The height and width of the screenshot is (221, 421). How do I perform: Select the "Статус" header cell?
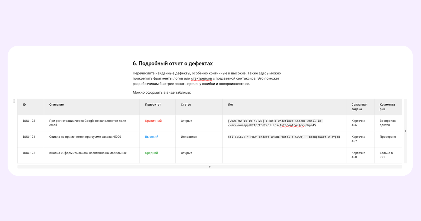pyautogui.click(x=186, y=105)
